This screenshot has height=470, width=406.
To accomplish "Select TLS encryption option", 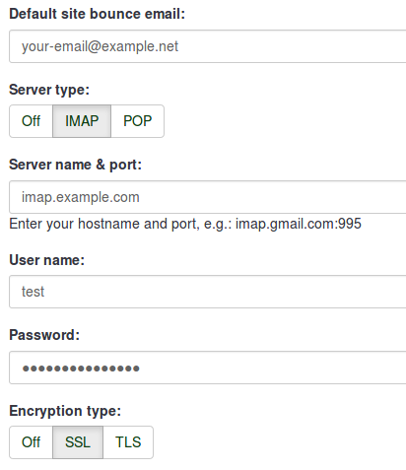I will pyautogui.click(x=128, y=442).
